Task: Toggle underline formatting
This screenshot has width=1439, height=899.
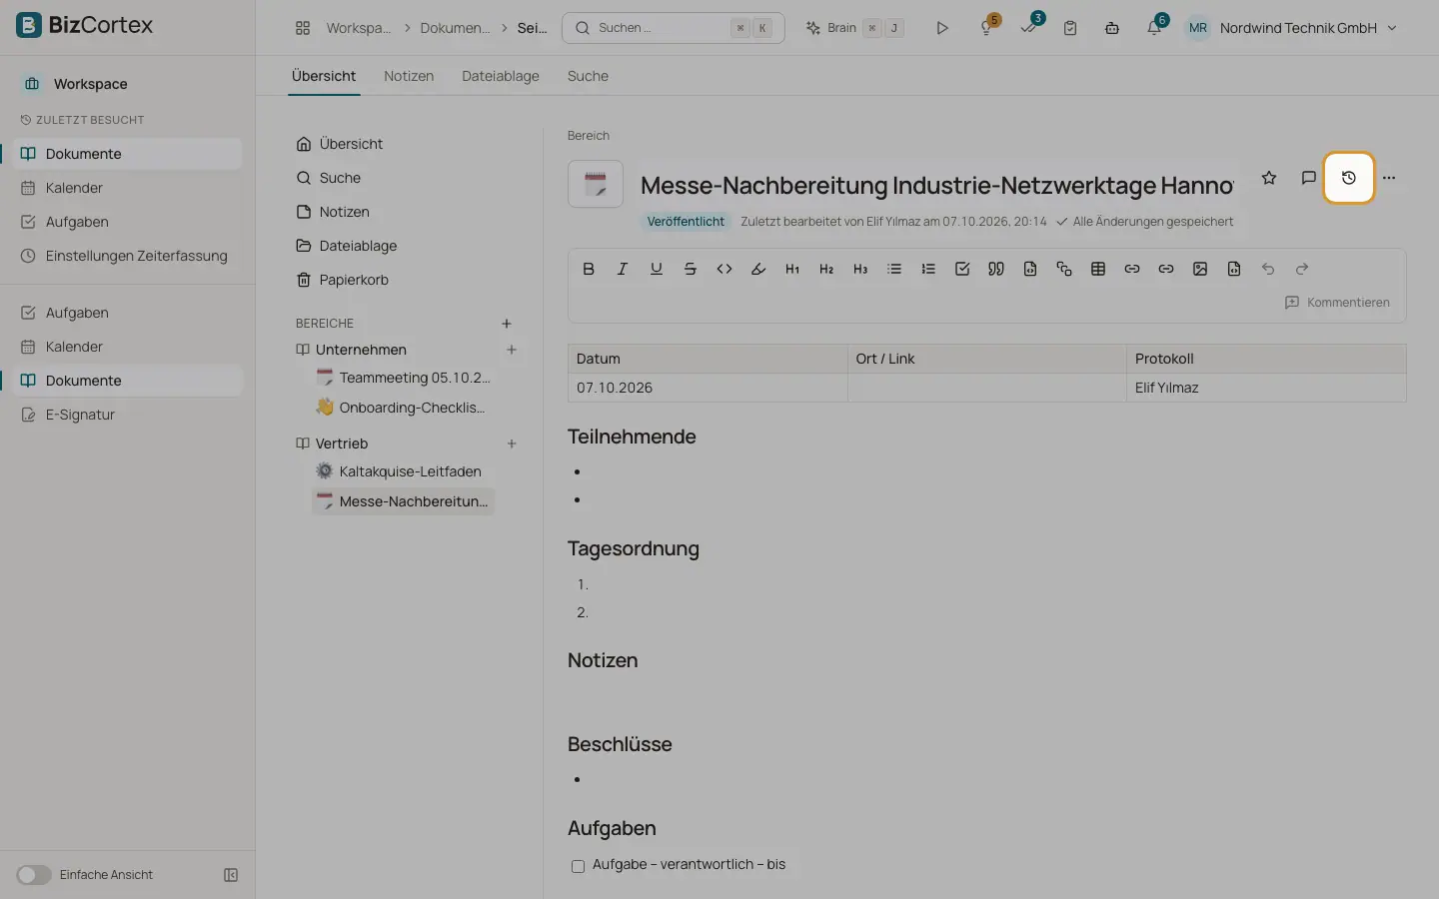Action: click(657, 269)
